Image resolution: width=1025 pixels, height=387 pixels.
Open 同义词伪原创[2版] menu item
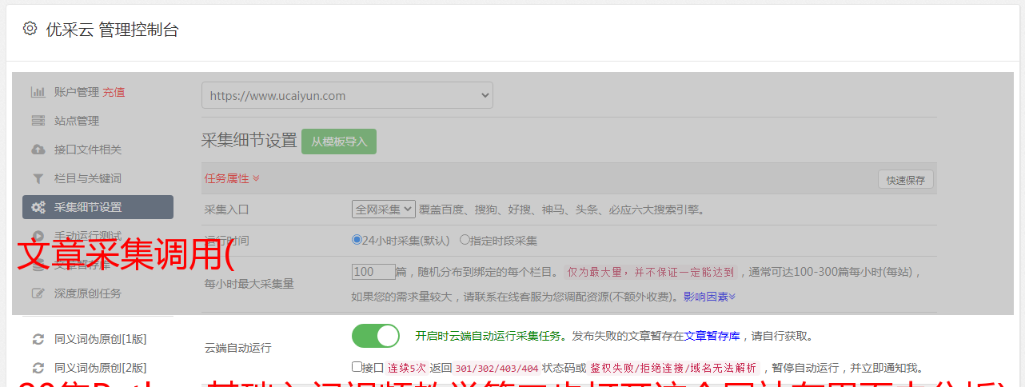(x=100, y=368)
